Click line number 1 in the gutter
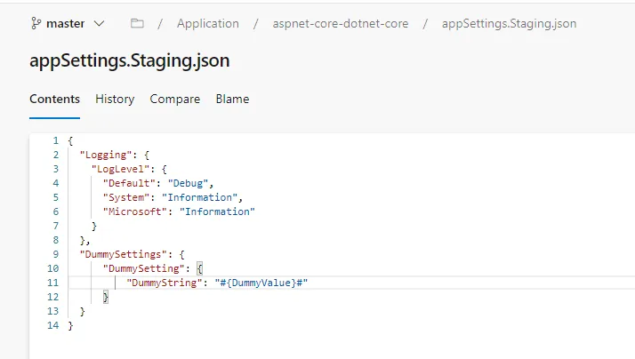The height and width of the screenshot is (359, 635). (56, 140)
